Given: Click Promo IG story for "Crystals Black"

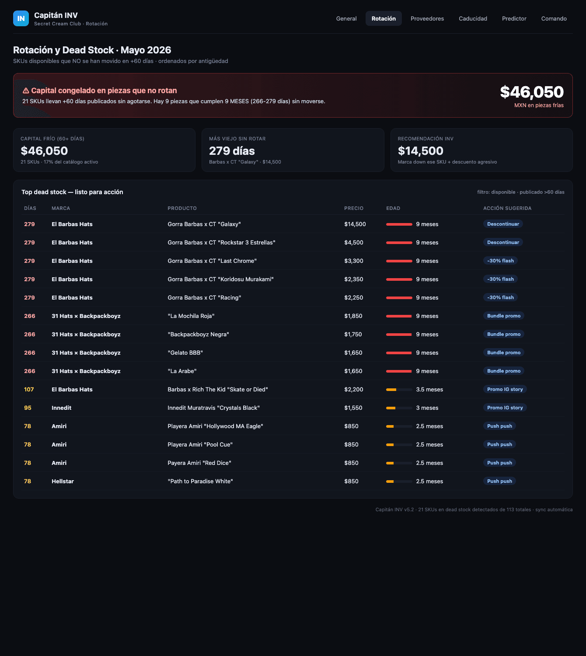Looking at the screenshot, I should (505, 408).
